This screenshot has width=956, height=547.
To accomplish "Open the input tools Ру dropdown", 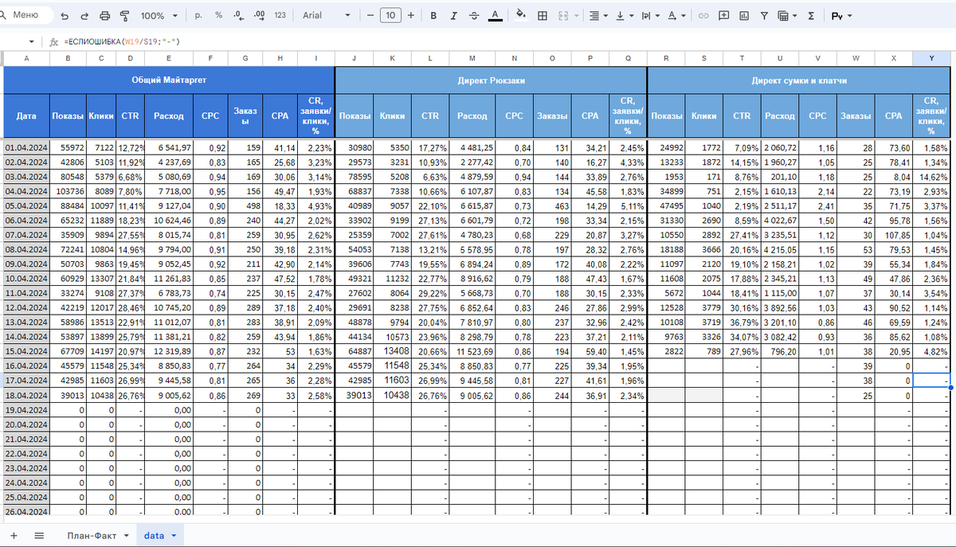I will coord(842,15).
